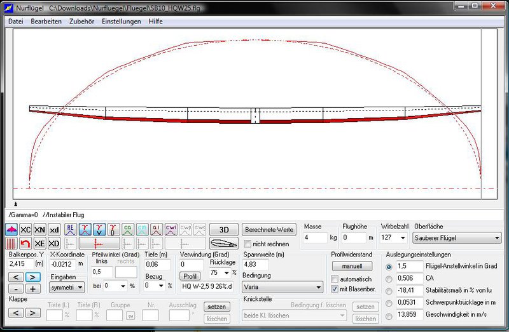The height and width of the screenshot is (332, 509).
Task: Open the Einstellungen menu
Action: coord(121,21)
